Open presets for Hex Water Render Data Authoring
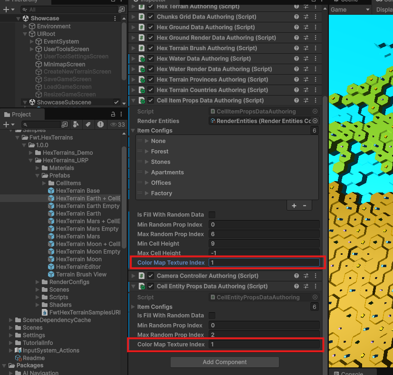 (306, 69)
